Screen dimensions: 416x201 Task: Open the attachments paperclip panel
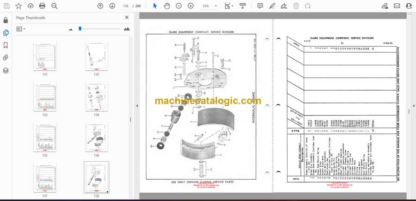[x=6, y=58]
